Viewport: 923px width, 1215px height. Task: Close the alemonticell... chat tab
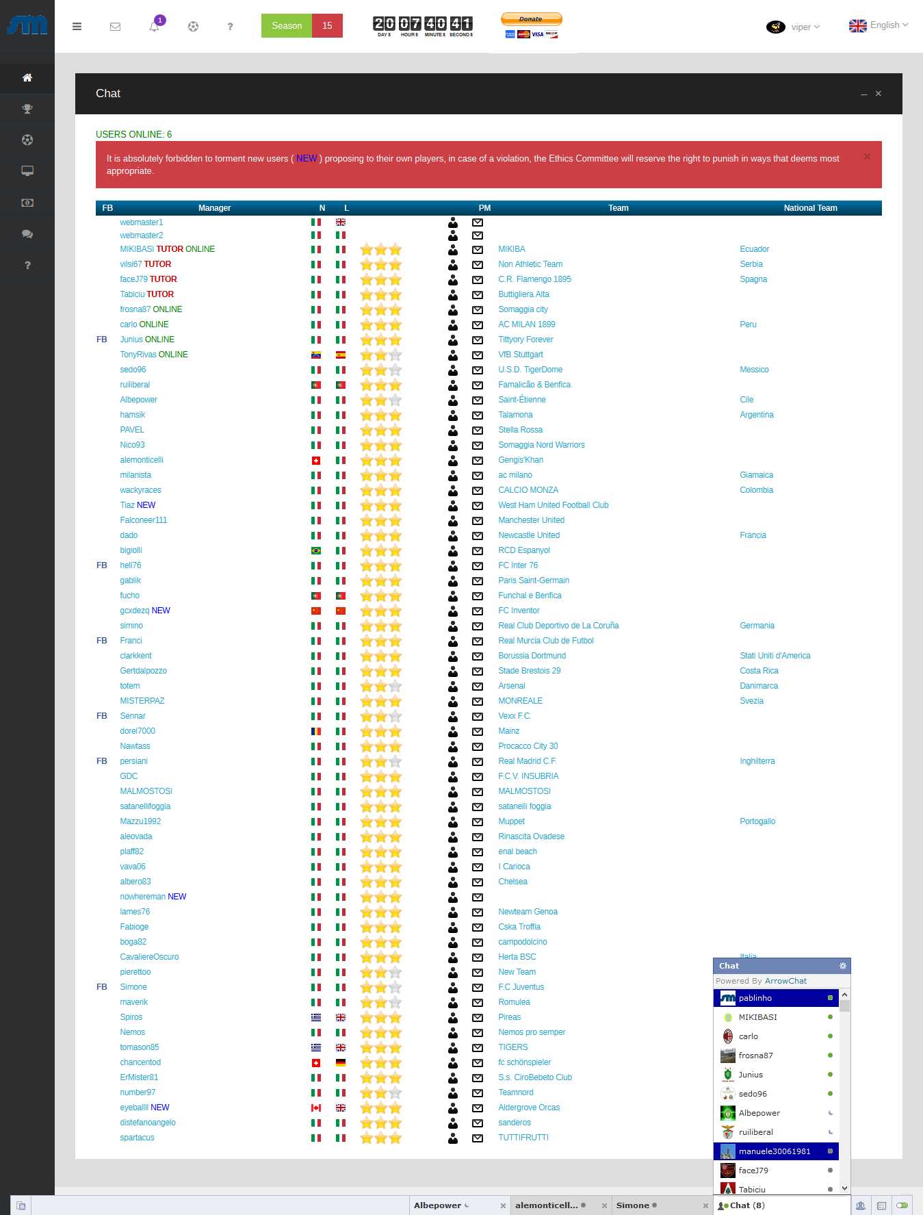point(604,1205)
